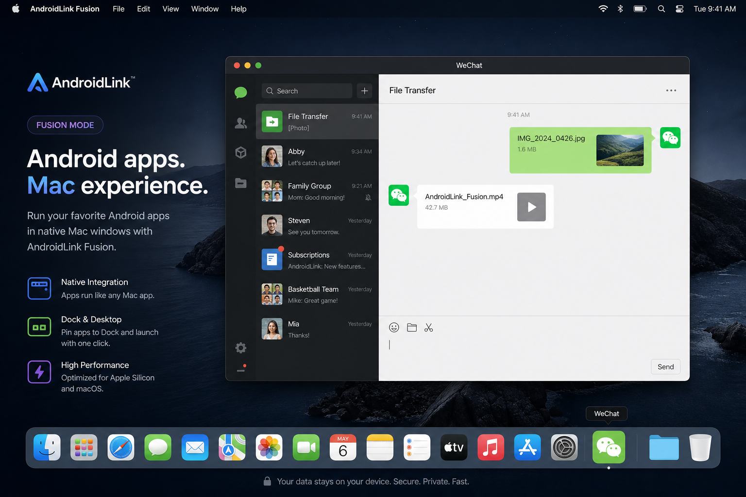Click the sidebar menu icon with red dot
Screen dimensions: 746x497
241,368
